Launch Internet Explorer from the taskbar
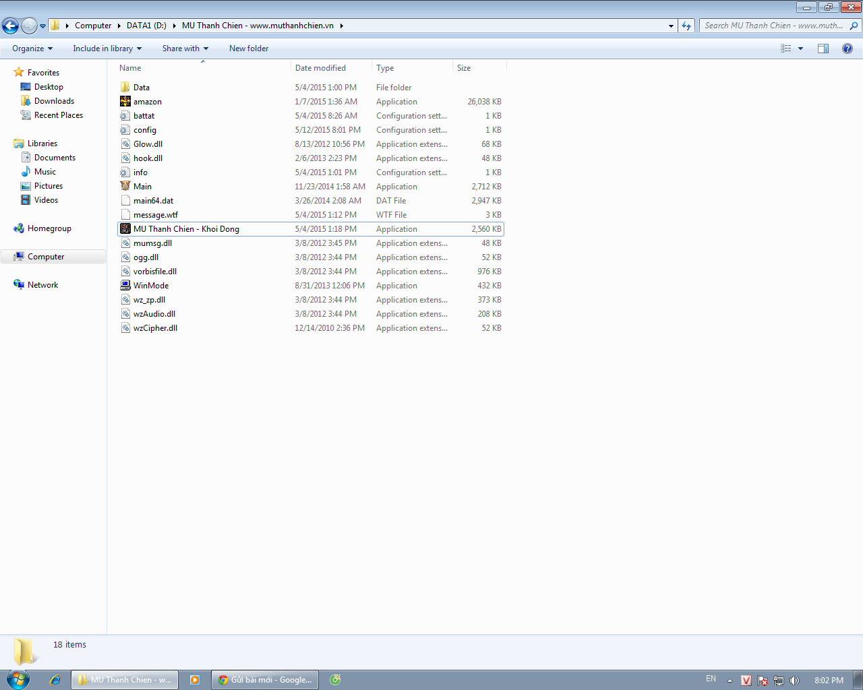Image resolution: width=863 pixels, height=690 pixels. point(55,680)
